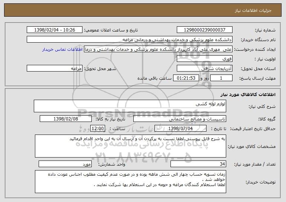Click the label اولویت نیاز :
The height and width of the screenshot is (202, 286).
click(265, 59)
